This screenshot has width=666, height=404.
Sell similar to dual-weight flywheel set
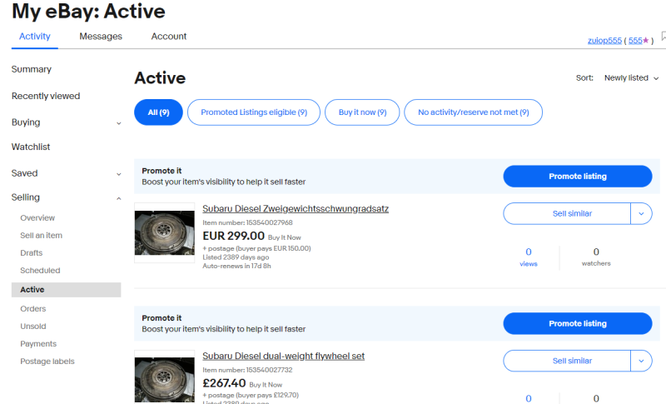coord(567,361)
